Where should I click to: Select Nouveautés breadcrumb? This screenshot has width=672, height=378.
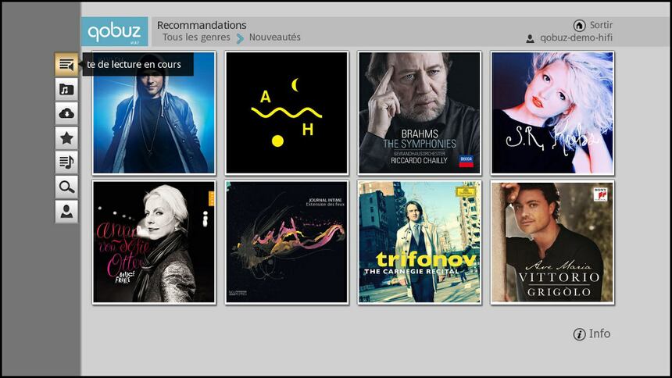pyautogui.click(x=275, y=37)
